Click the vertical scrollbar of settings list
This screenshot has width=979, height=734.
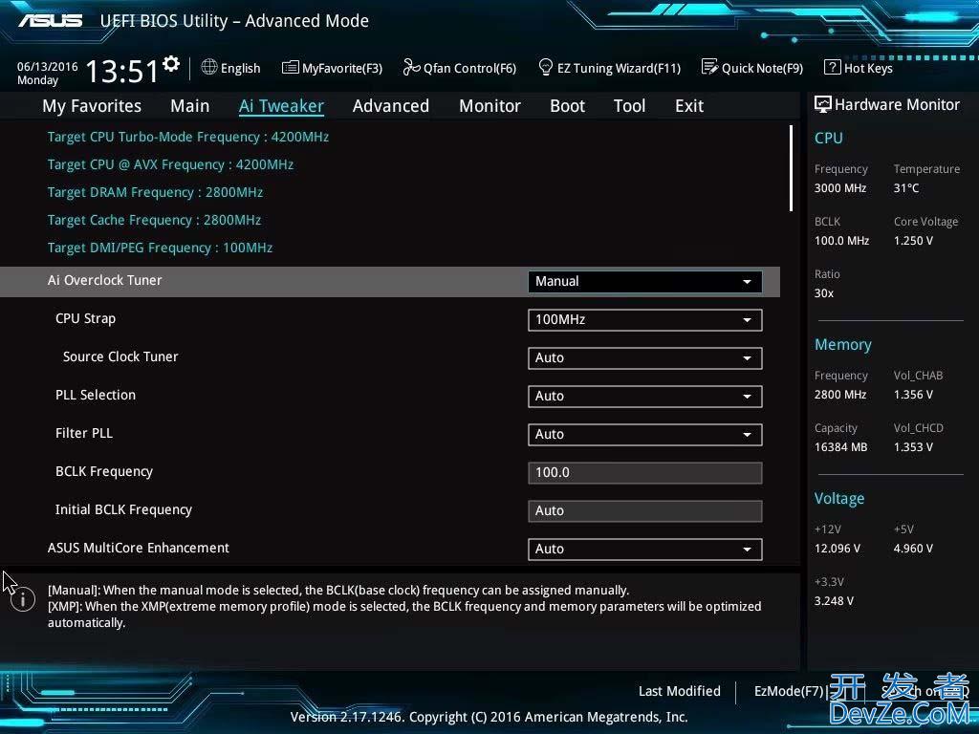click(791, 168)
